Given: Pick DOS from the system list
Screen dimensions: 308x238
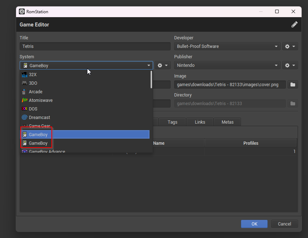Looking at the screenshot, I should click(85, 109).
